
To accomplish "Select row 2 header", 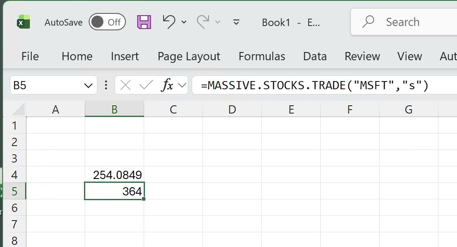I will [14, 142].
